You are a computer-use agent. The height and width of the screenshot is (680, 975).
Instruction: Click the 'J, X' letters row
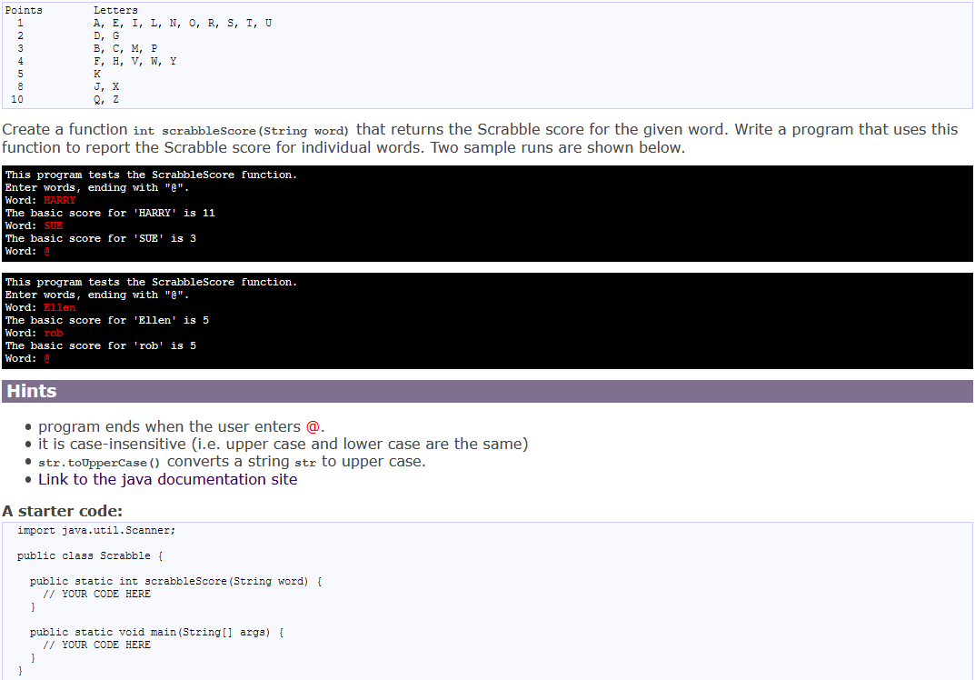coord(106,86)
